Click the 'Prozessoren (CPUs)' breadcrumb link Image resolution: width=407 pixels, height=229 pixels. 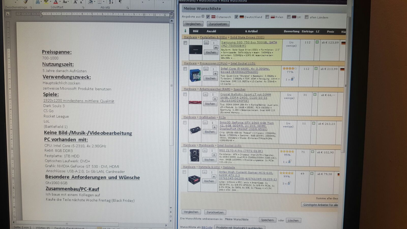[213, 63]
